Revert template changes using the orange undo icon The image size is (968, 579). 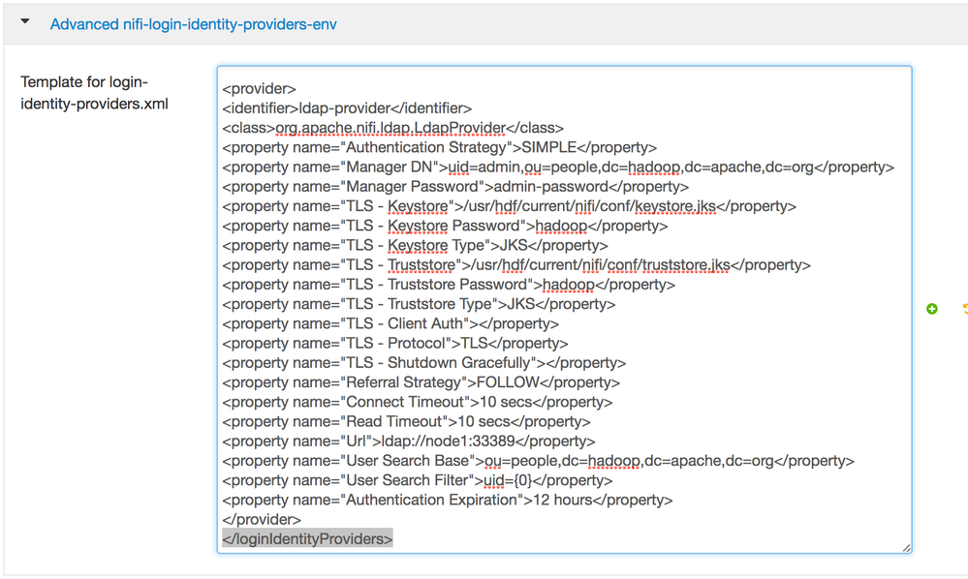964,308
